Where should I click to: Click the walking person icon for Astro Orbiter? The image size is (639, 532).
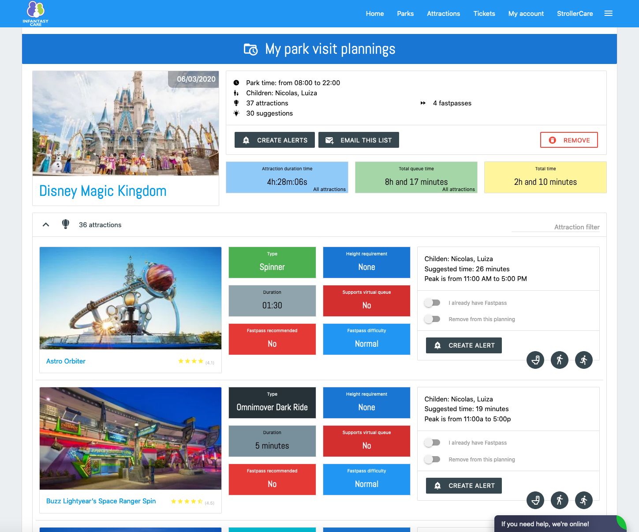pos(560,360)
